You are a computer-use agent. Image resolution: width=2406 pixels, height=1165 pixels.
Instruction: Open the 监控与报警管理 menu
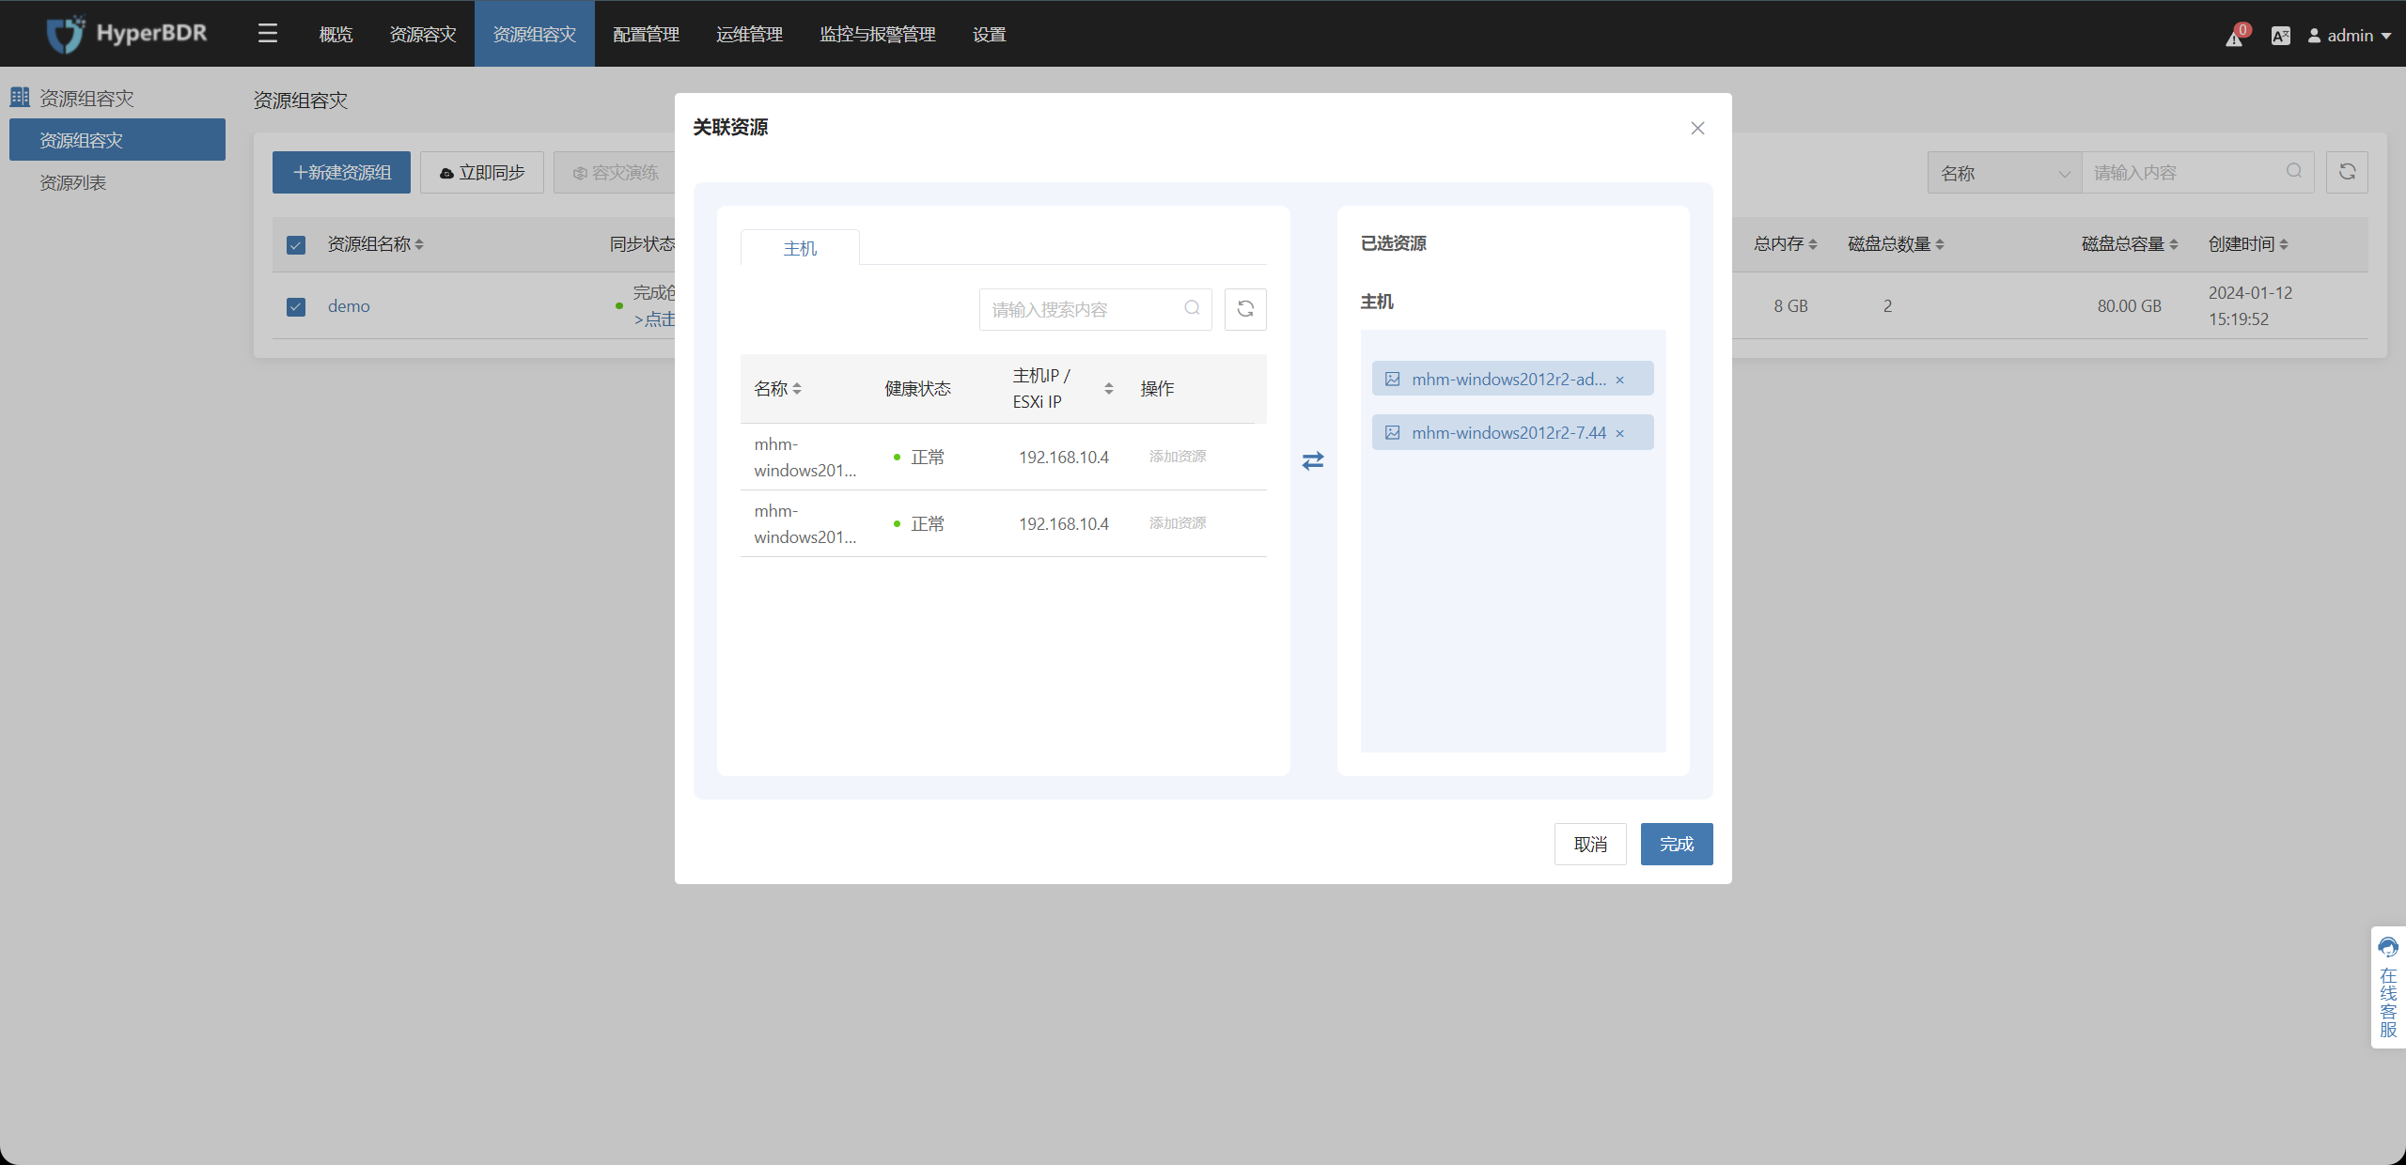(x=878, y=34)
